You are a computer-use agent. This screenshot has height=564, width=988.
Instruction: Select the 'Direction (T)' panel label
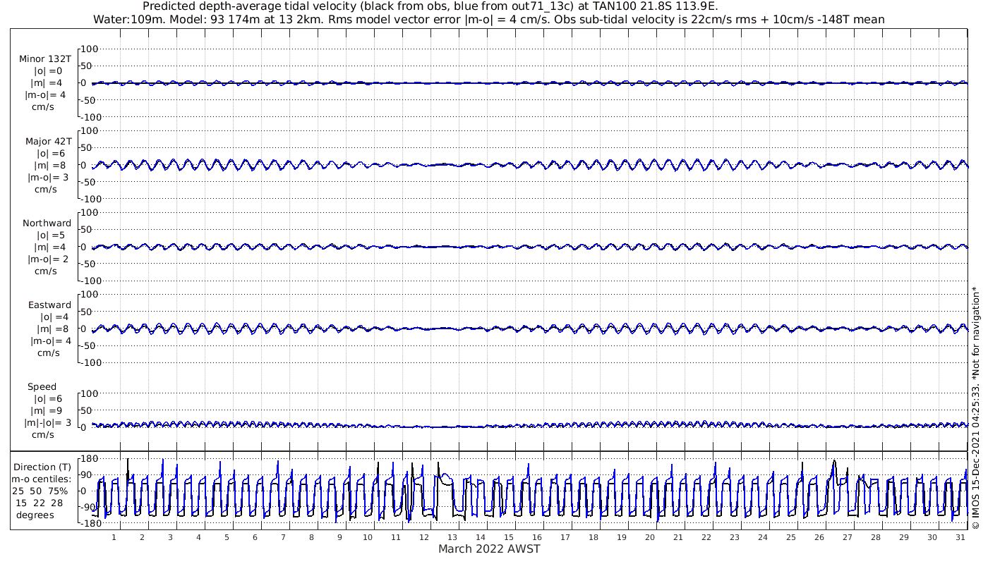tap(42, 467)
